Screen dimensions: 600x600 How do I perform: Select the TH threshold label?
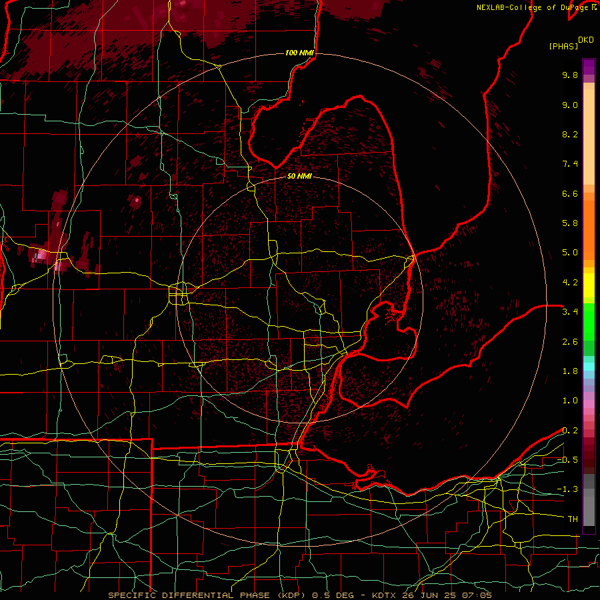tap(573, 519)
